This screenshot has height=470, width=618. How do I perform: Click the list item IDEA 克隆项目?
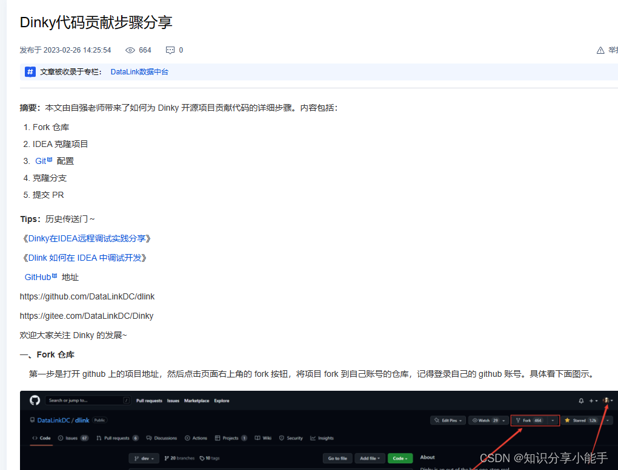coord(60,144)
